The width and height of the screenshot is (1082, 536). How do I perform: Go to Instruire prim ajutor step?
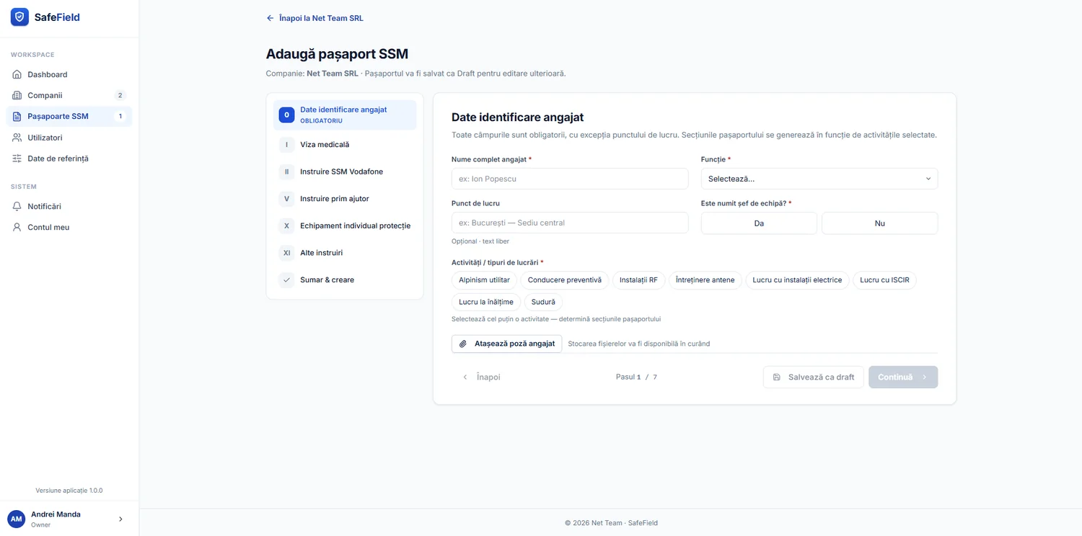click(x=345, y=199)
